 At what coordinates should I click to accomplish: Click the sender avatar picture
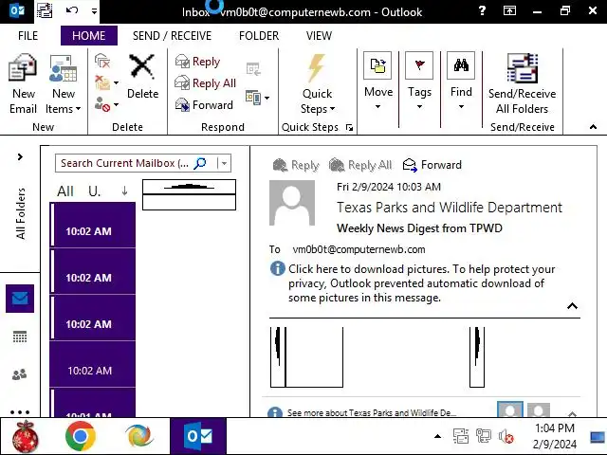point(292,203)
